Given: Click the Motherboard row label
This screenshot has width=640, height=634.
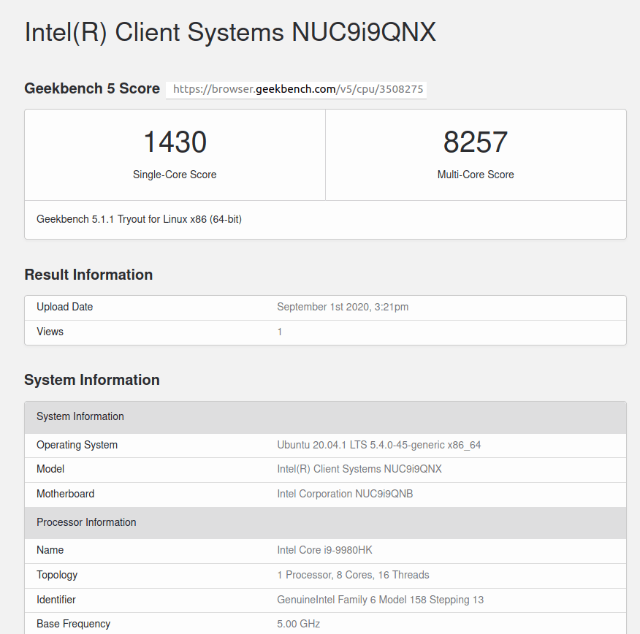Looking at the screenshot, I should (65, 494).
